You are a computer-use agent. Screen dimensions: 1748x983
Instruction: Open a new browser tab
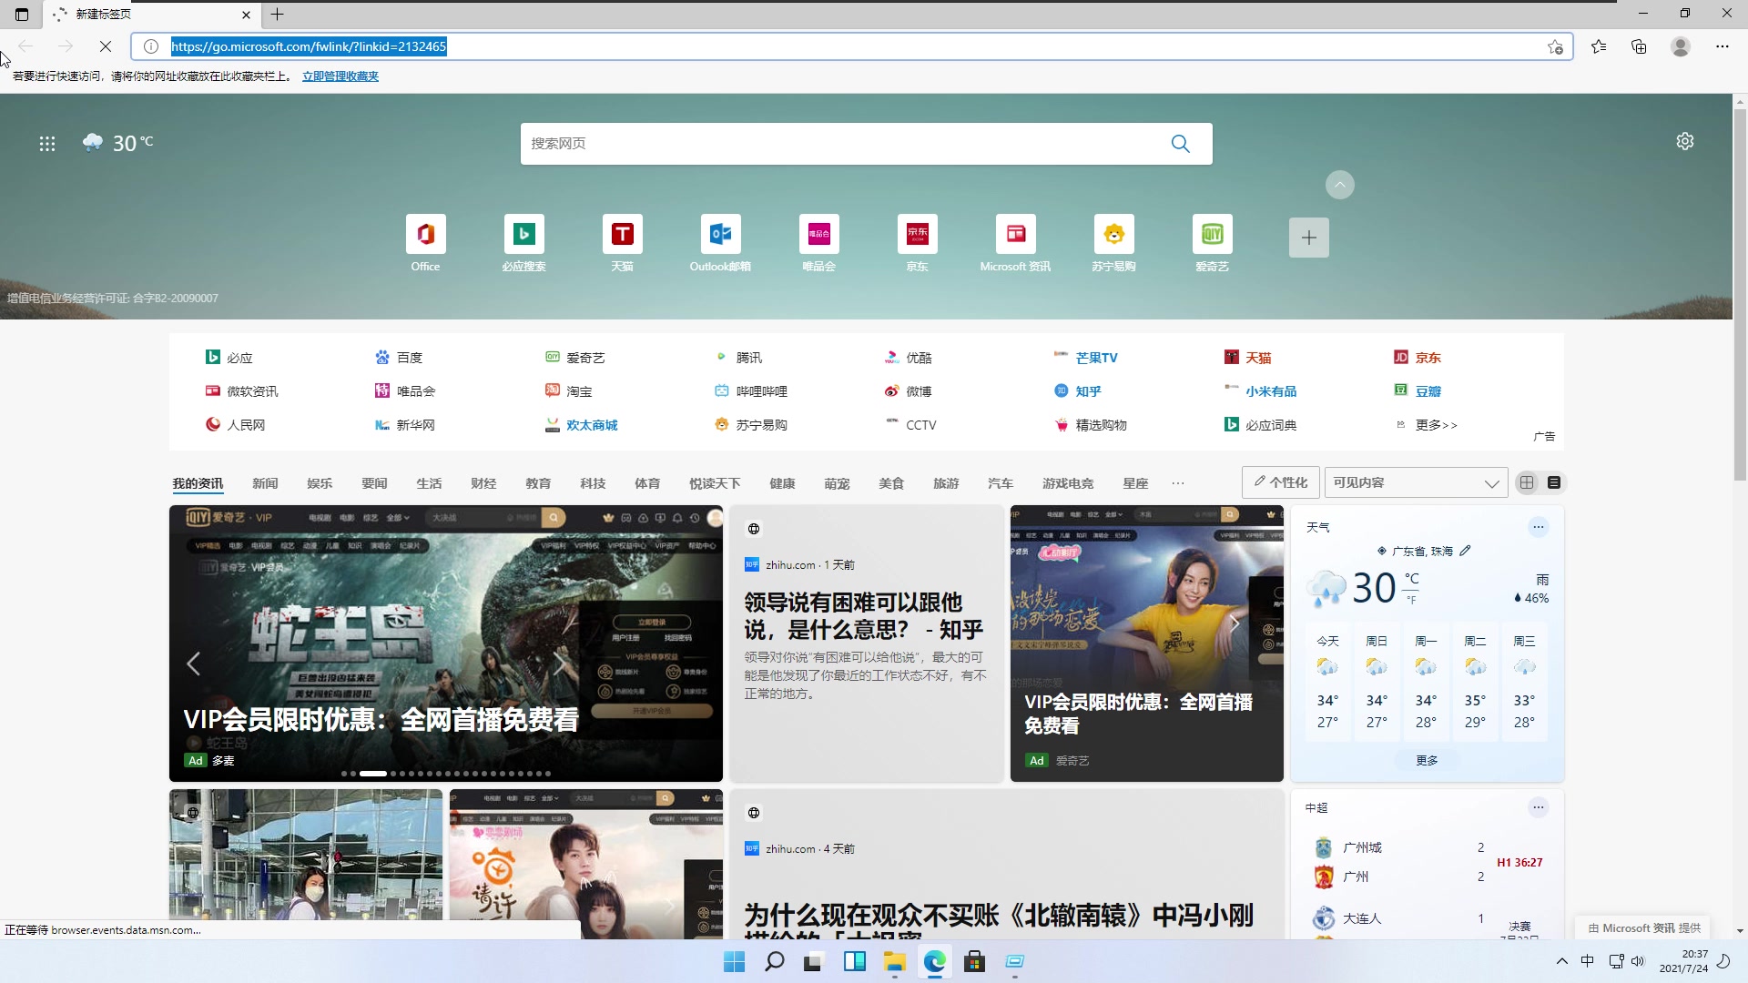coord(277,15)
